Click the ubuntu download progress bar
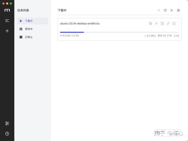 pyautogui.click(x=119, y=32)
